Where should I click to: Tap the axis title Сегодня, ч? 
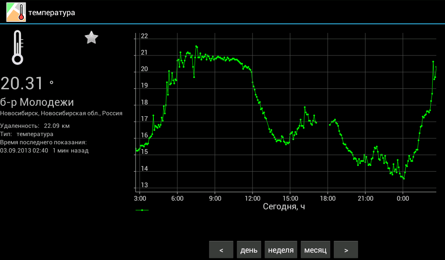284,207
